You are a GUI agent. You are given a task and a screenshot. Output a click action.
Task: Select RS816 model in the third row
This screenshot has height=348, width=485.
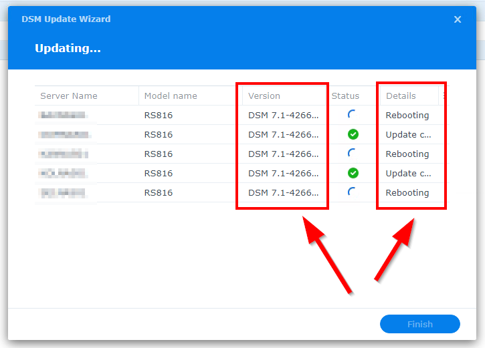(159, 154)
